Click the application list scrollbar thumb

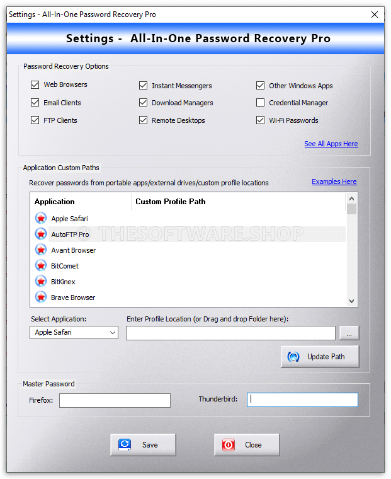click(351, 209)
